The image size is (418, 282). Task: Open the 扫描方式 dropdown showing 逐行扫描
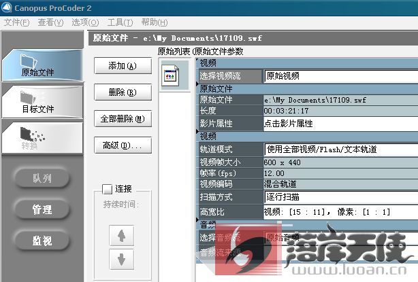point(341,197)
